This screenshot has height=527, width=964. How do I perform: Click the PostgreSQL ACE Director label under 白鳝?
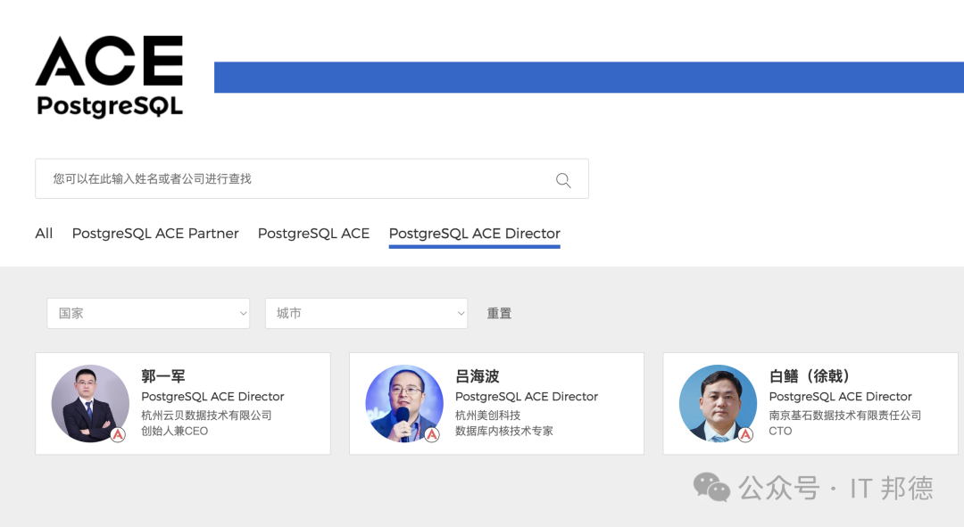coord(841,397)
